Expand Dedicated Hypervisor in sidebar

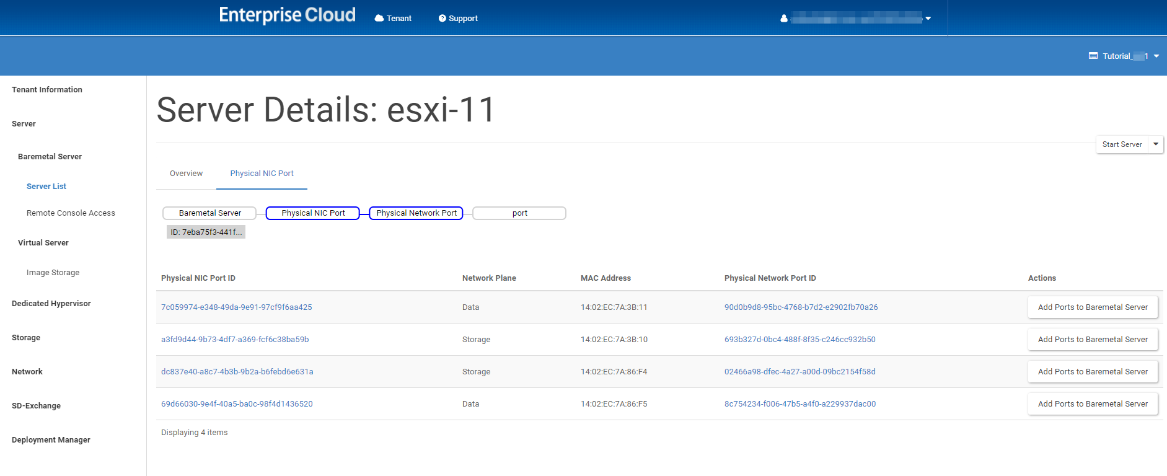pyautogui.click(x=51, y=304)
